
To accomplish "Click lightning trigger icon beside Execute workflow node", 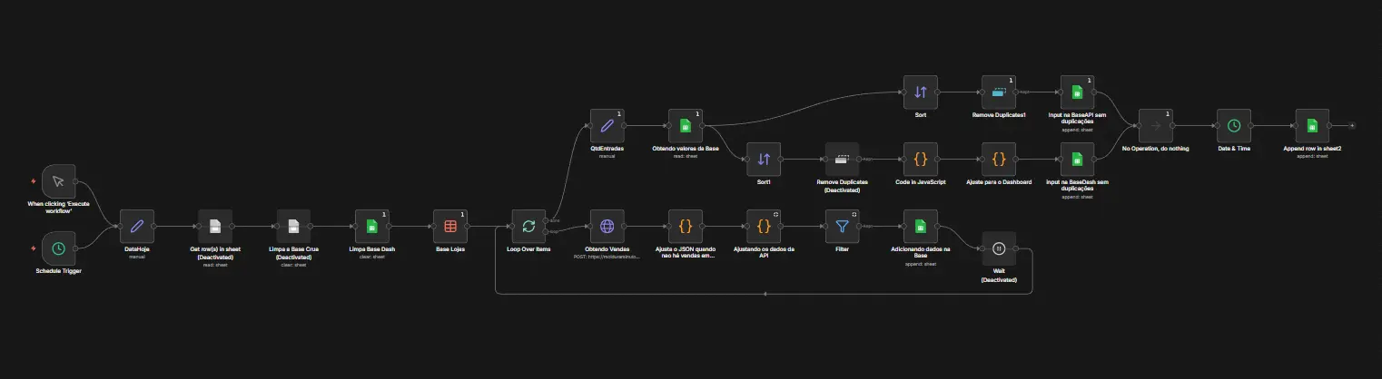I will pos(34,181).
